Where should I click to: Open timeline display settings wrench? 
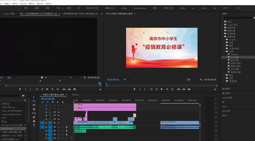coord(63,102)
